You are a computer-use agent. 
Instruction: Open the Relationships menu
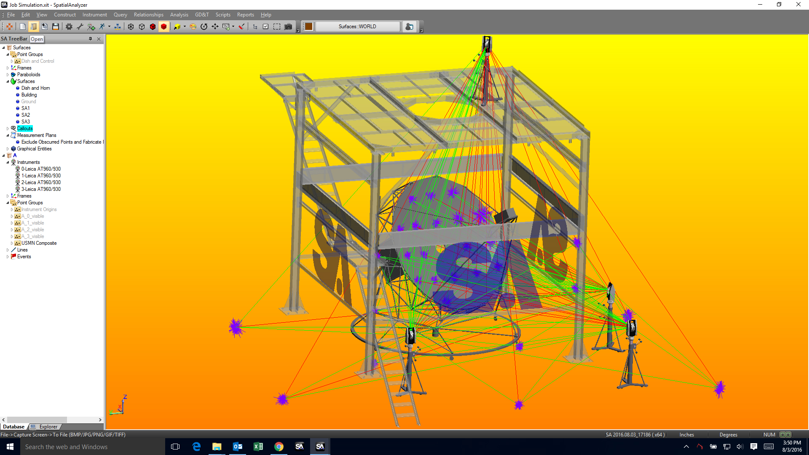tap(148, 15)
